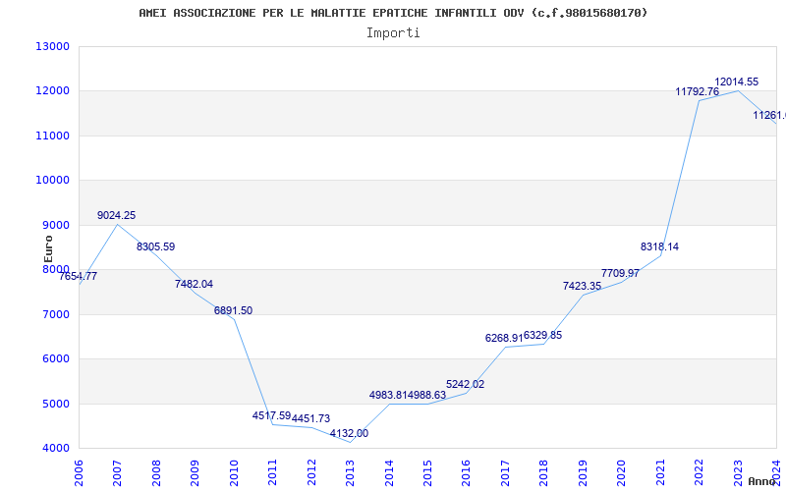Click the 2009 x-axis year label

195,472
